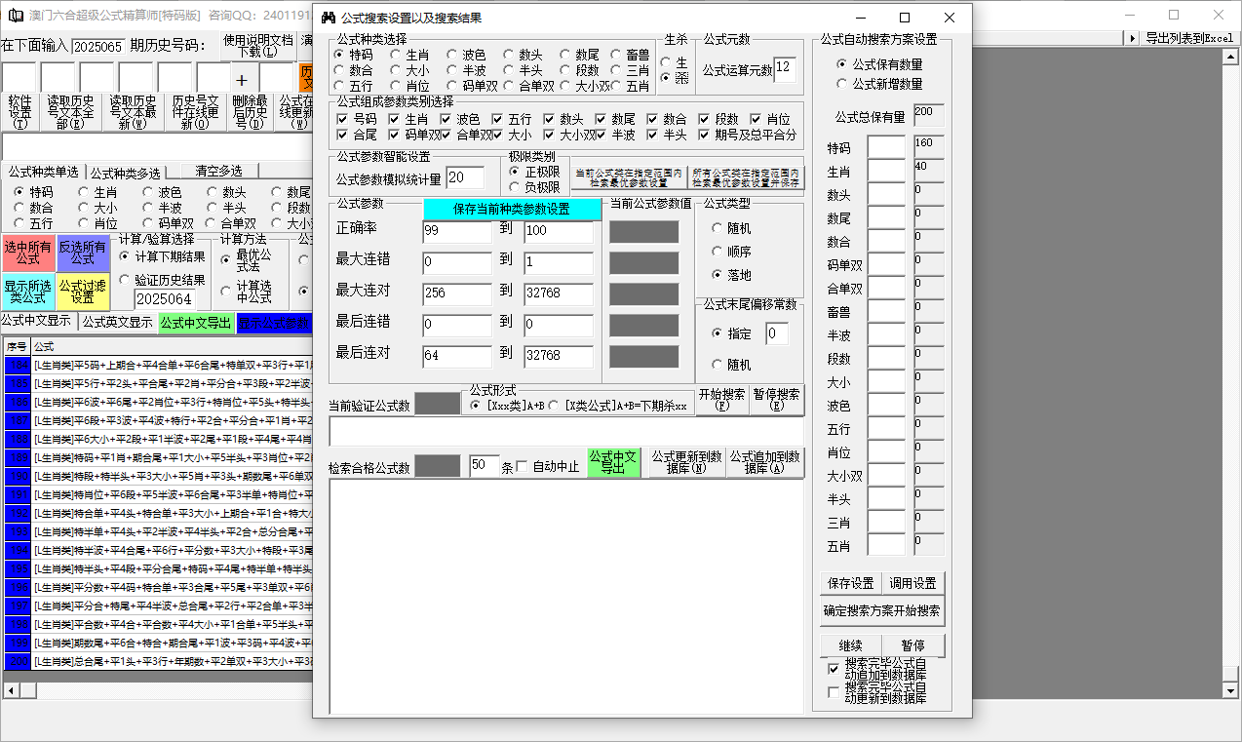Open the 公式英文显示 tab
The image size is (1242, 742).
[x=117, y=323]
